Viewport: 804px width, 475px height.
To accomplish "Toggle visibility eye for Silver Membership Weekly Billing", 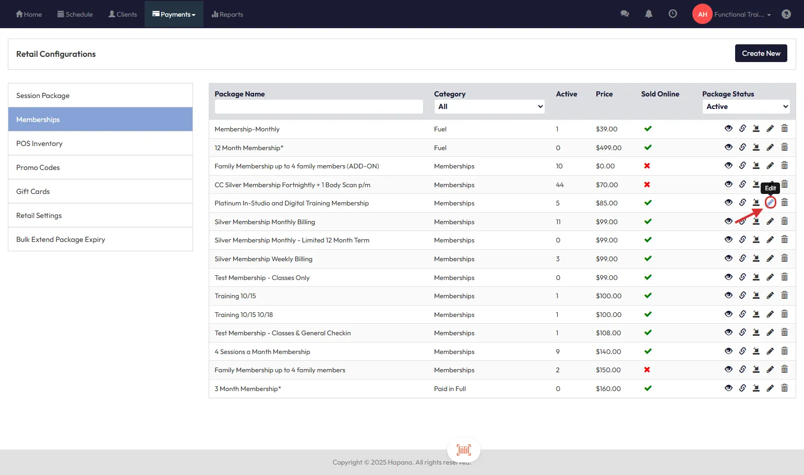I will coord(728,259).
